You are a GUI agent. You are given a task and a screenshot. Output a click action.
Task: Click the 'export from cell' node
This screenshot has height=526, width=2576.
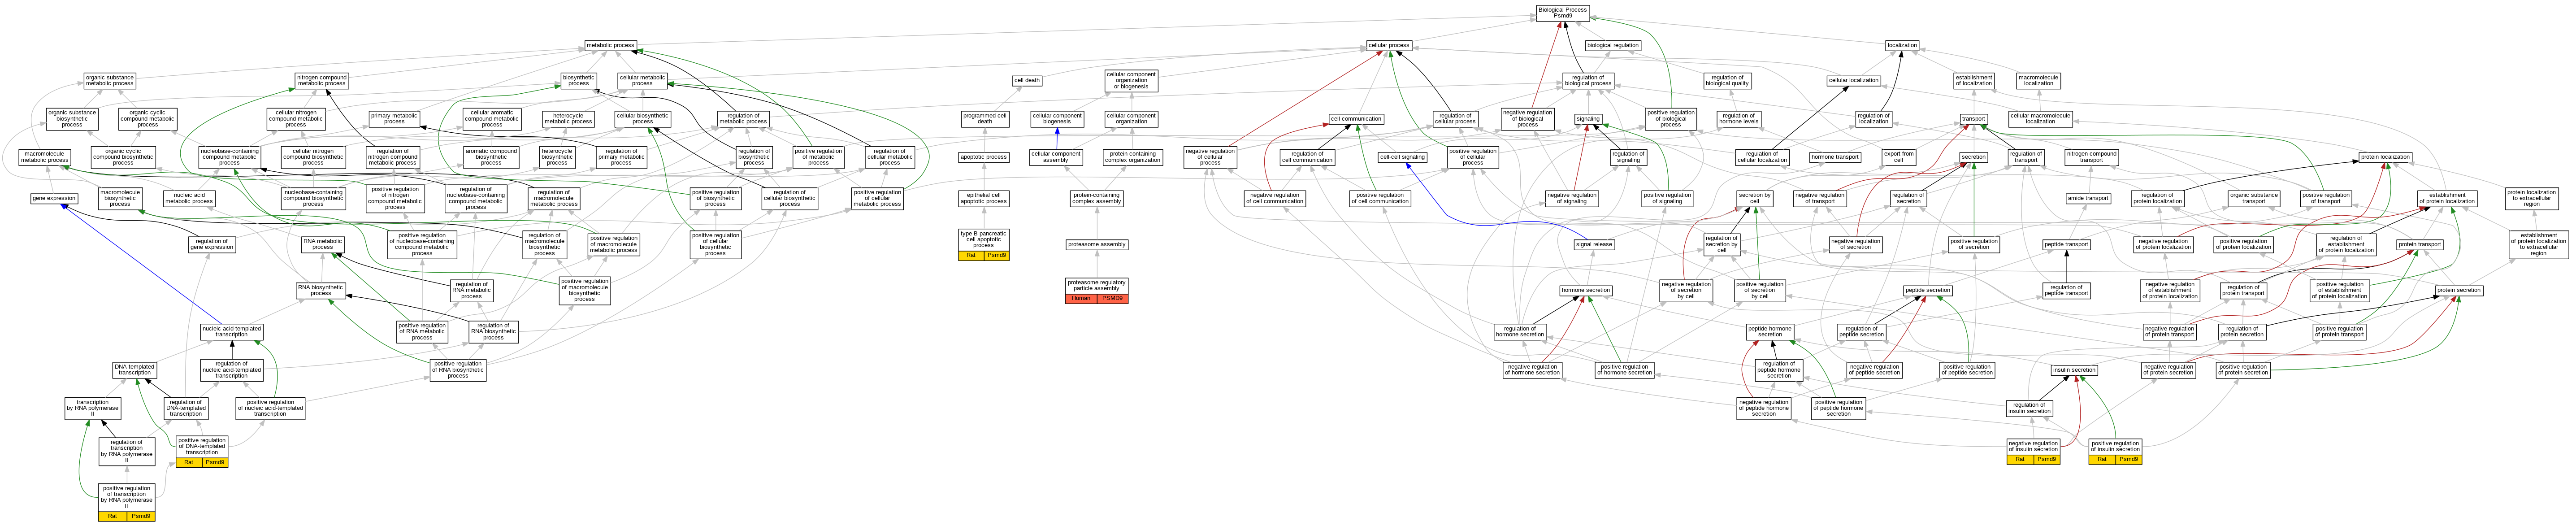pos(1898,157)
